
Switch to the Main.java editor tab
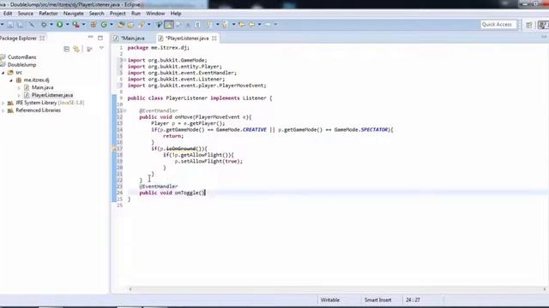coord(133,38)
